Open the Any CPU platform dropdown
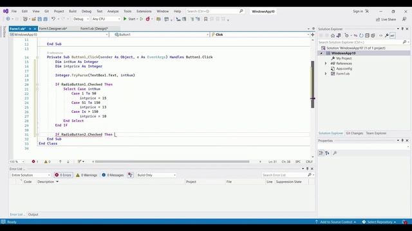This screenshot has height=231, width=412. pyautogui.click(x=106, y=19)
